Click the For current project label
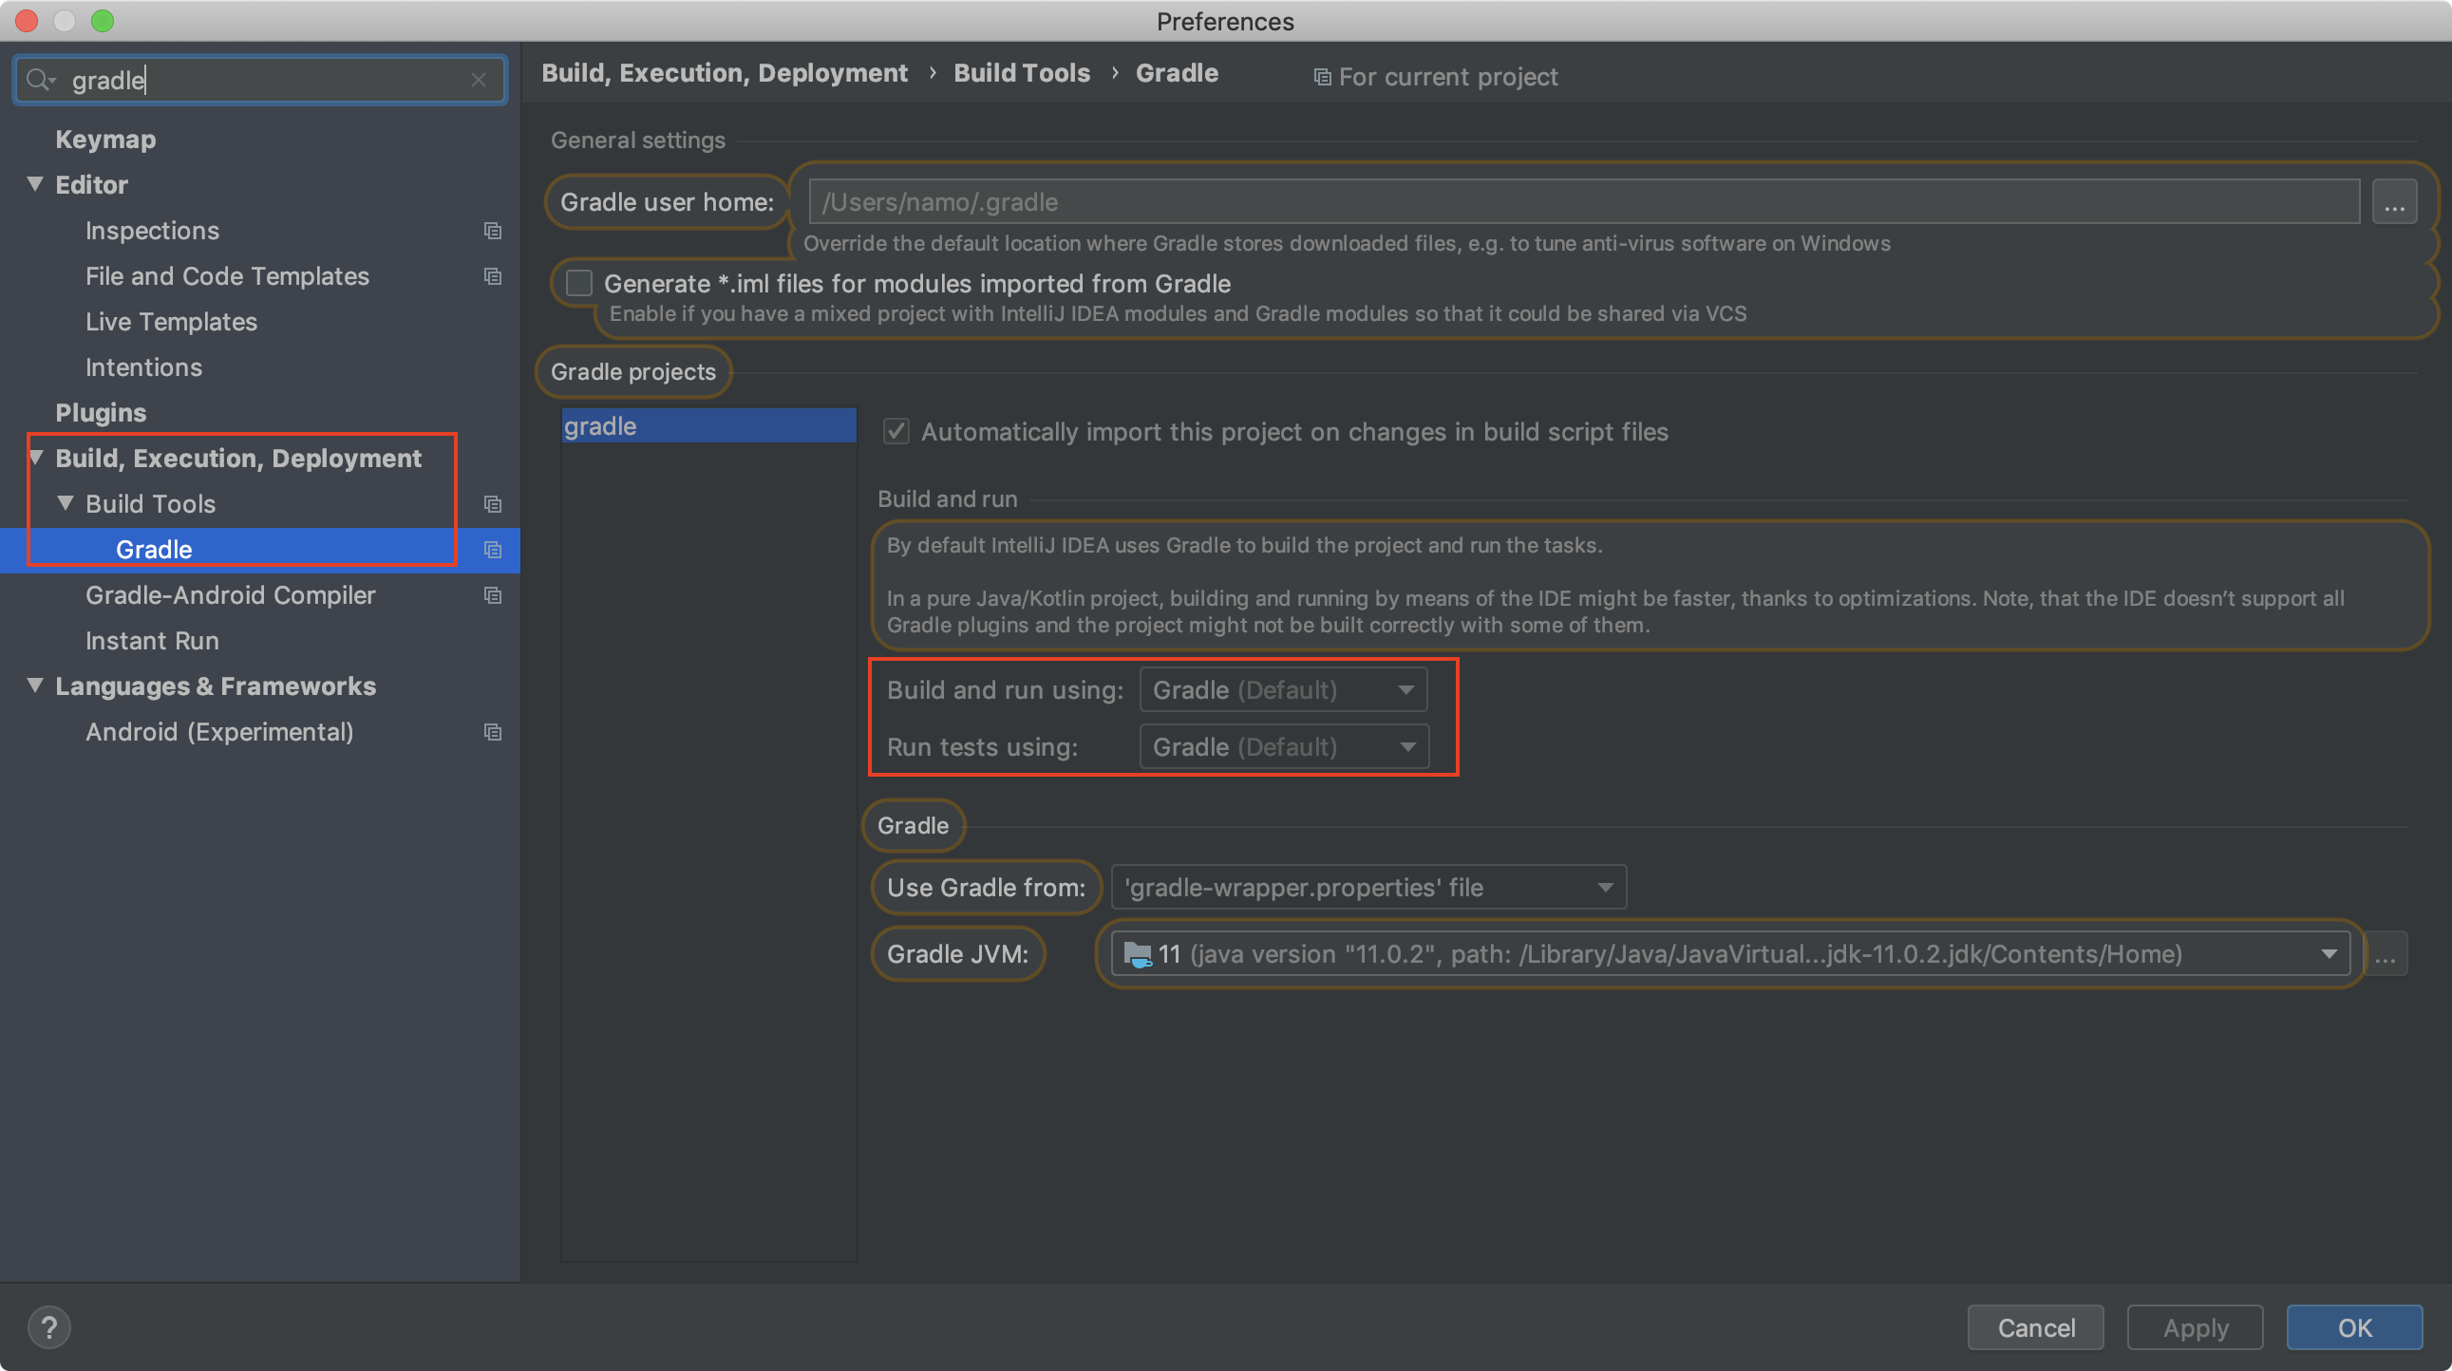Viewport: 2452px width, 1371px height. (x=1448, y=77)
